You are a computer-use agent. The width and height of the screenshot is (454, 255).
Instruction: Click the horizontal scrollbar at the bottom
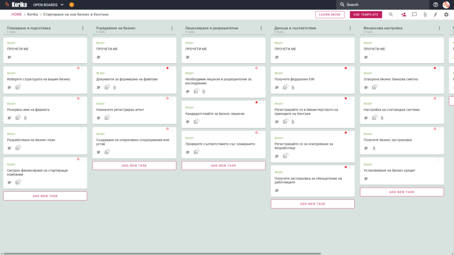coord(161,254)
